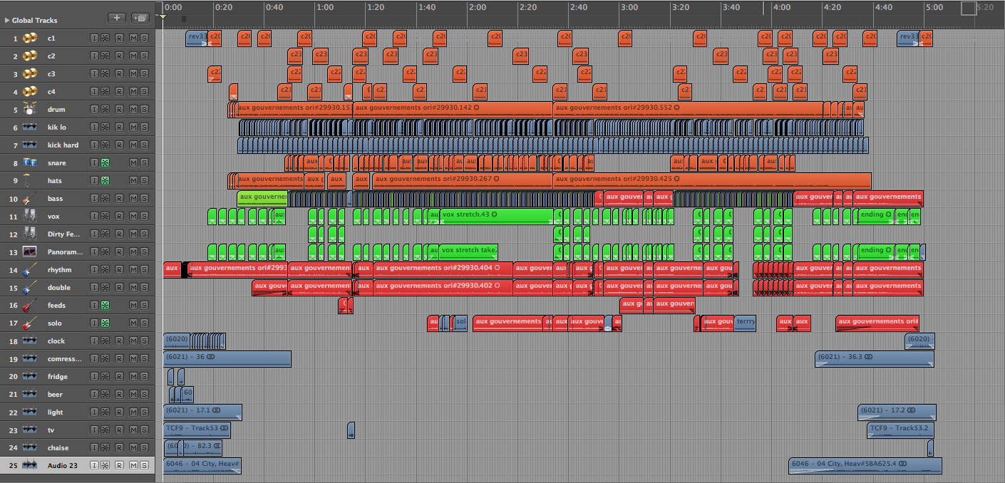Click the add new track plus button
This screenshot has width=1005, height=483.
coord(117,18)
